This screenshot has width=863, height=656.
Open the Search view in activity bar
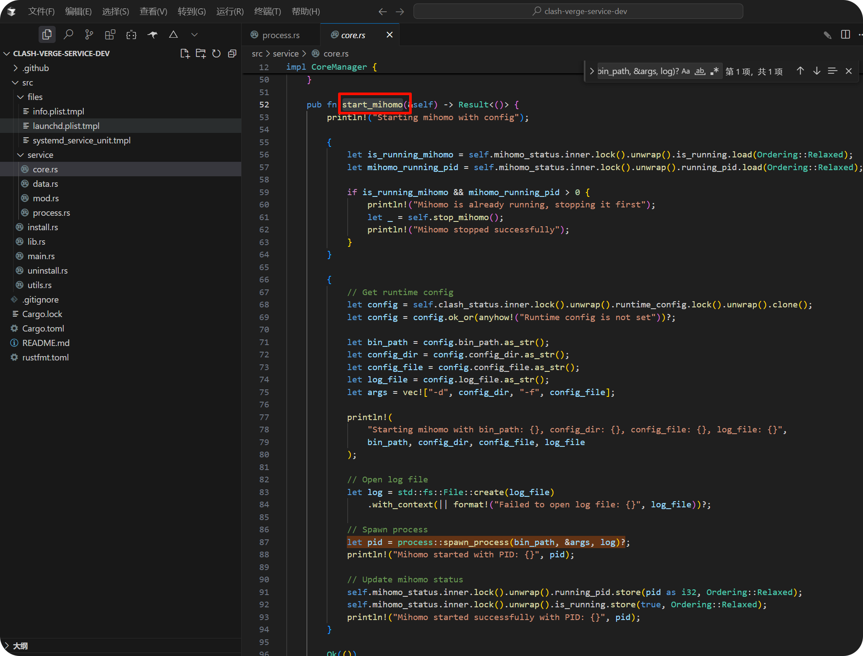[x=68, y=35]
